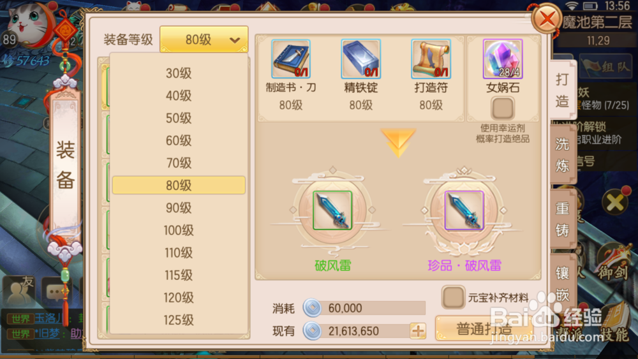The width and height of the screenshot is (638, 359).
Task: Check the 元宝补齐材料 option
Action: pos(453,297)
